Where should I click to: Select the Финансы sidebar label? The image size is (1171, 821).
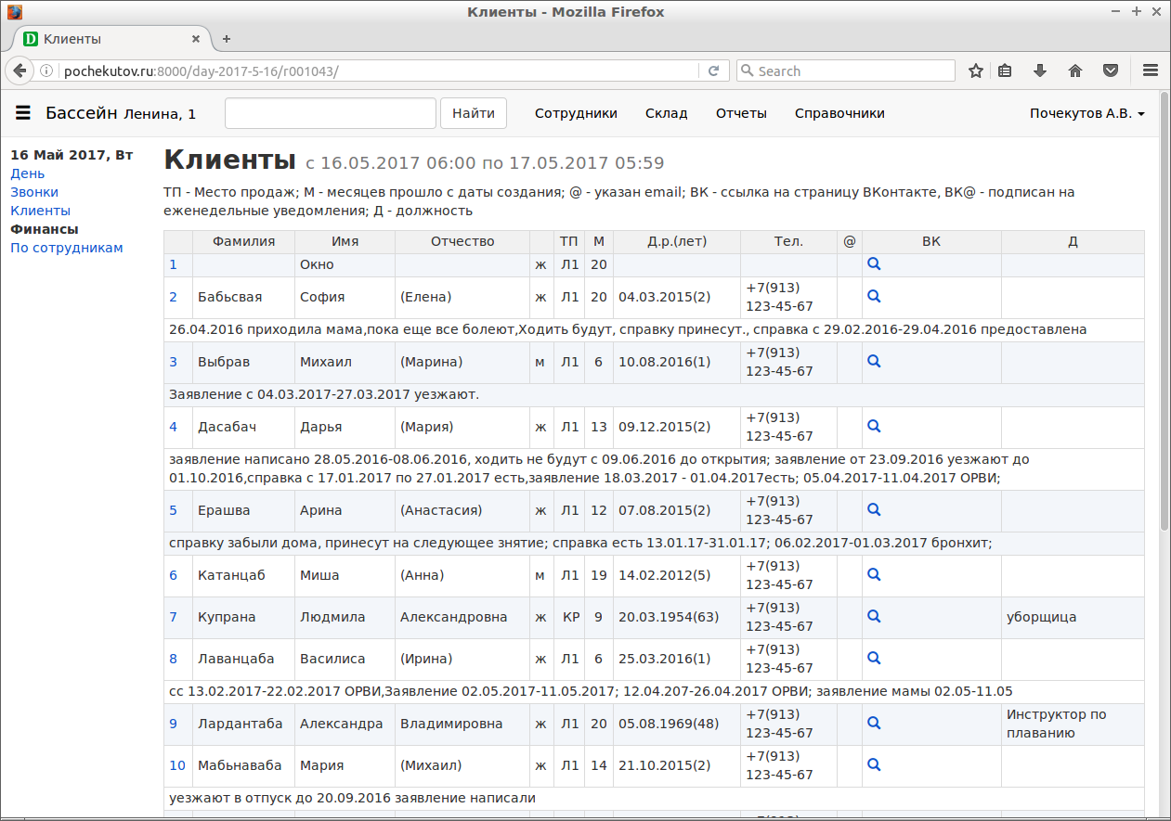click(x=45, y=229)
